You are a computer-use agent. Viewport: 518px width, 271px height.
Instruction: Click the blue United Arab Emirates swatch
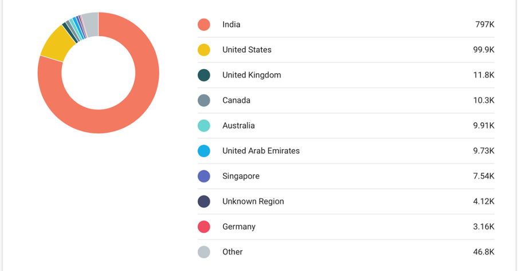(x=204, y=151)
